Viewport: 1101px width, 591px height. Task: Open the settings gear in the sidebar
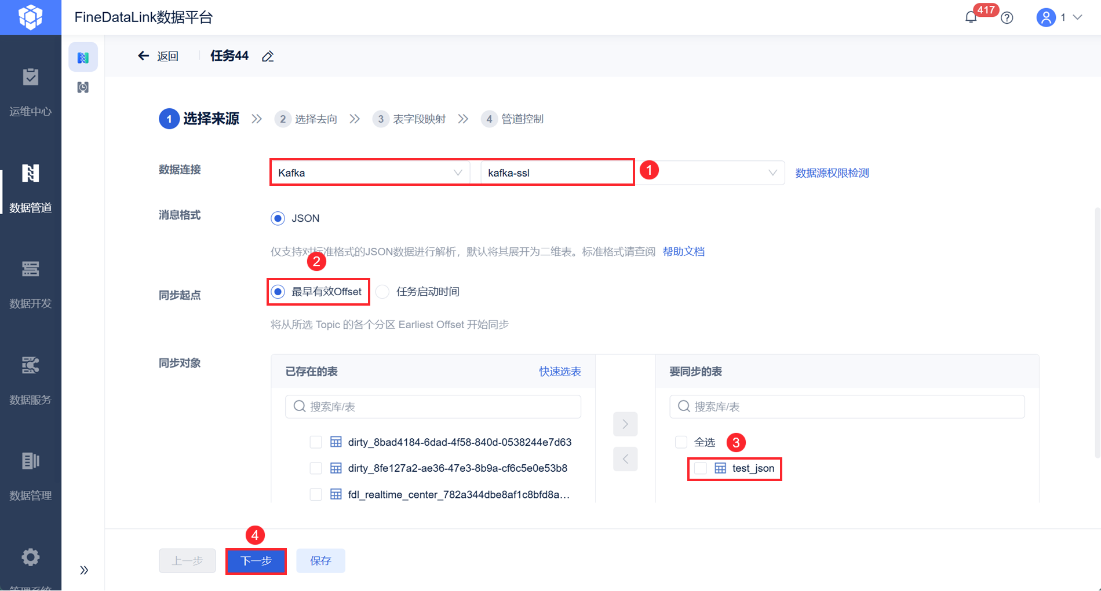(x=30, y=557)
